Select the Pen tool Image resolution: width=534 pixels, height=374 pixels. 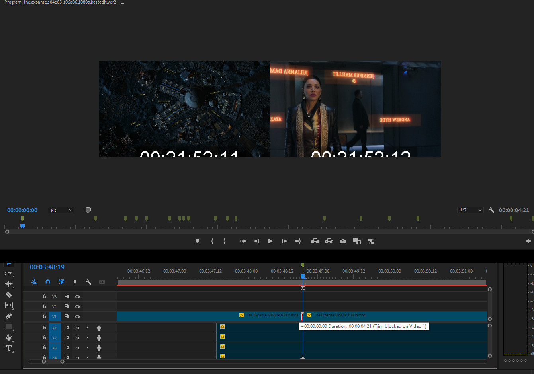(x=8, y=316)
